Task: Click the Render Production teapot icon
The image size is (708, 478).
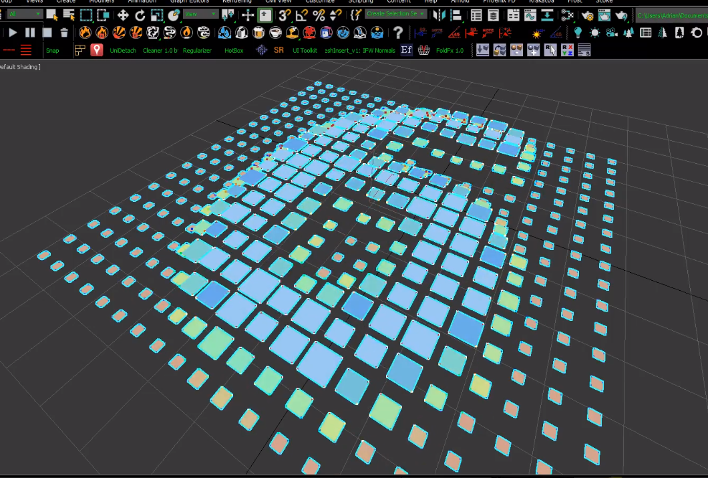Action: point(621,15)
